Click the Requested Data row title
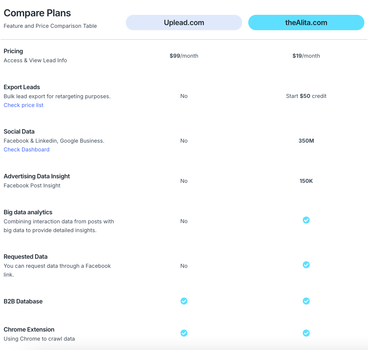The width and height of the screenshot is (368, 350). pyautogui.click(x=26, y=257)
